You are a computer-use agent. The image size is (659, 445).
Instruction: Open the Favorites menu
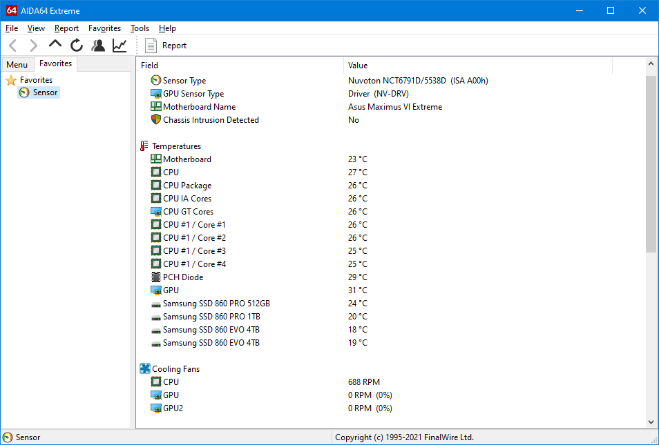(x=104, y=28)
